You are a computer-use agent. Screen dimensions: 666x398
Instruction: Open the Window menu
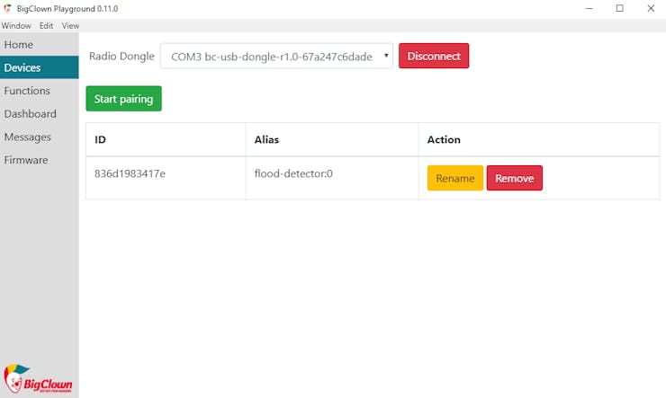coord(16,26)
